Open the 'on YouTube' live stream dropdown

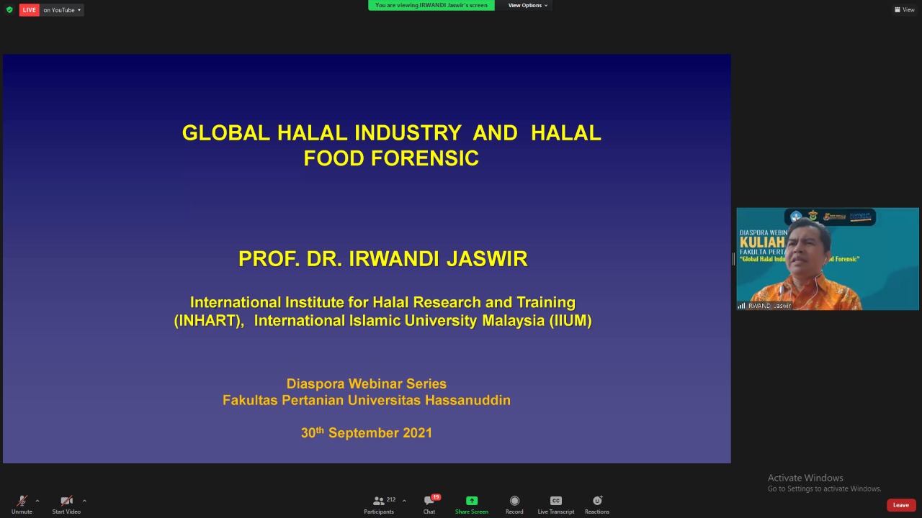click(x=62, y=10)
